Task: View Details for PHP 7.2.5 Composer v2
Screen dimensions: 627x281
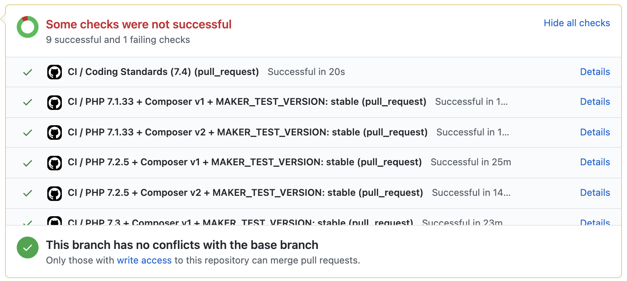Action: (x=595, y=193)
